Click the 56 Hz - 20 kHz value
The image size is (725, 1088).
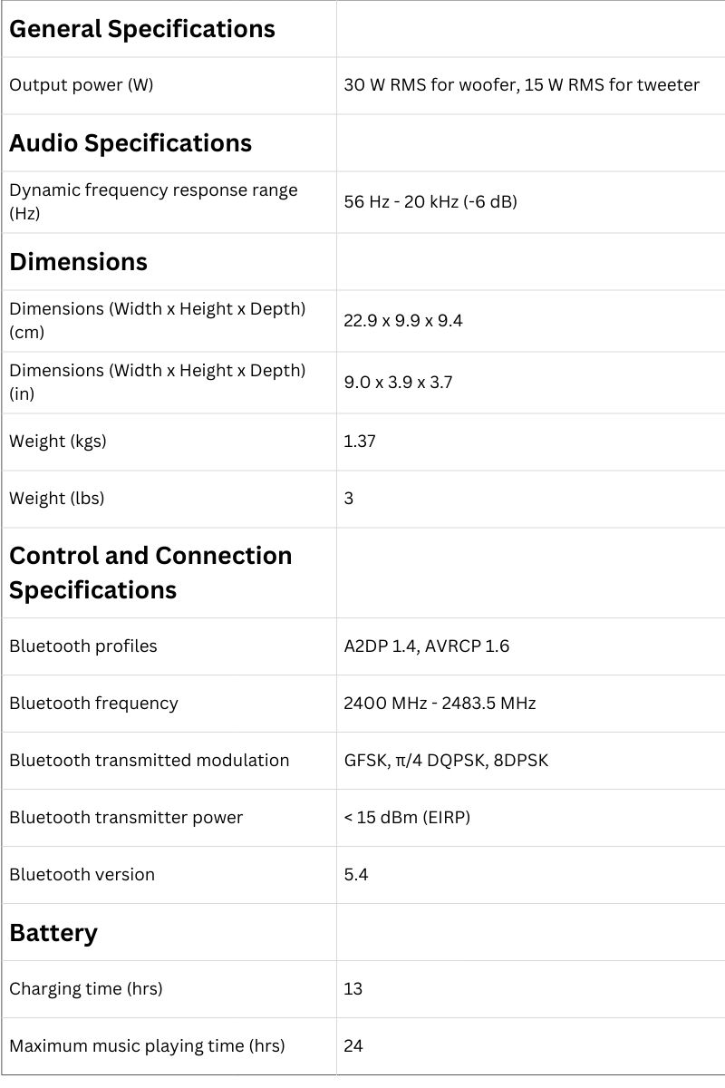tap(430, 201)
